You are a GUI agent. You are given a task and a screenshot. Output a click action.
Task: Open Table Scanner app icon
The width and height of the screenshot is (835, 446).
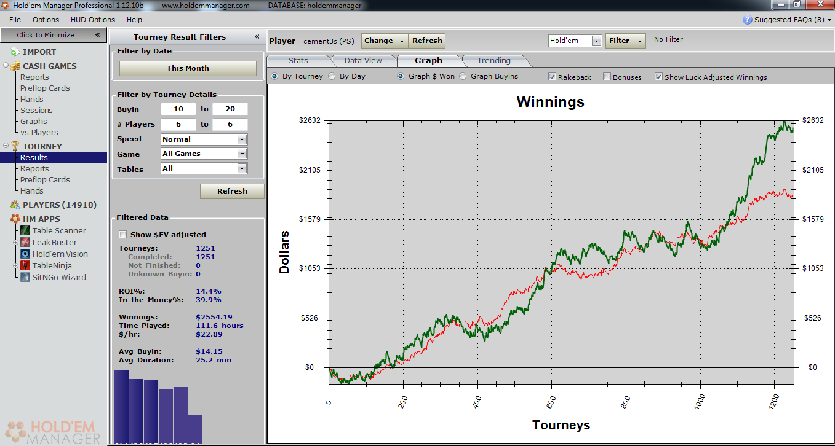[x=25, y=230]
